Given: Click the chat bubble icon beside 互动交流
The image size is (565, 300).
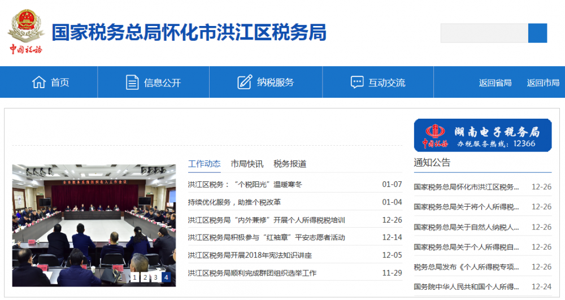Looking at the screenshot, I should tap(357, 82).
